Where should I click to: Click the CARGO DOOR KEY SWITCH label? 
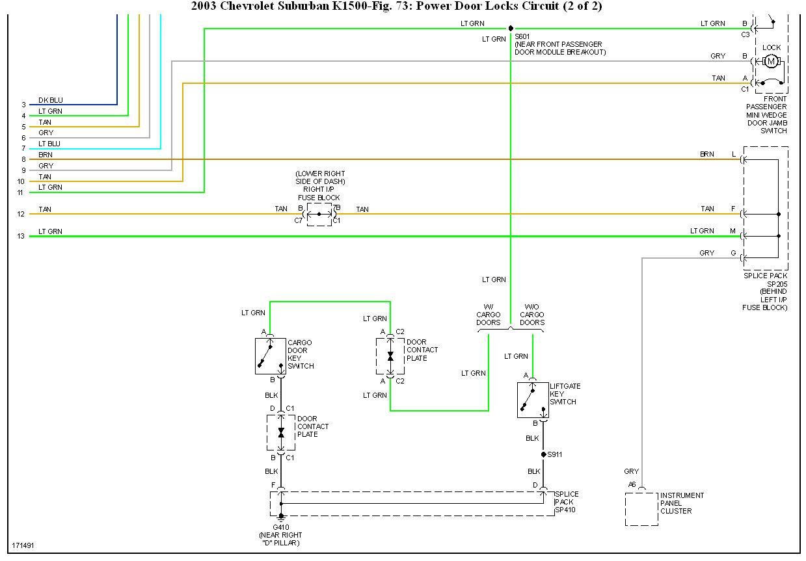pos(301,354)
